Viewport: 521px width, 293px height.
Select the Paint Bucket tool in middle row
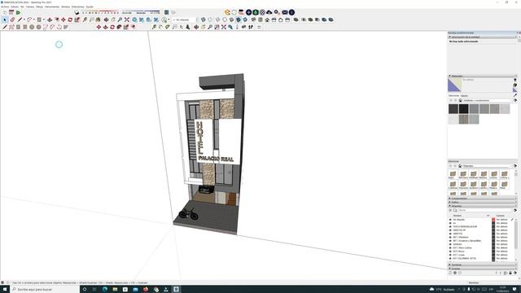(98, 20)
